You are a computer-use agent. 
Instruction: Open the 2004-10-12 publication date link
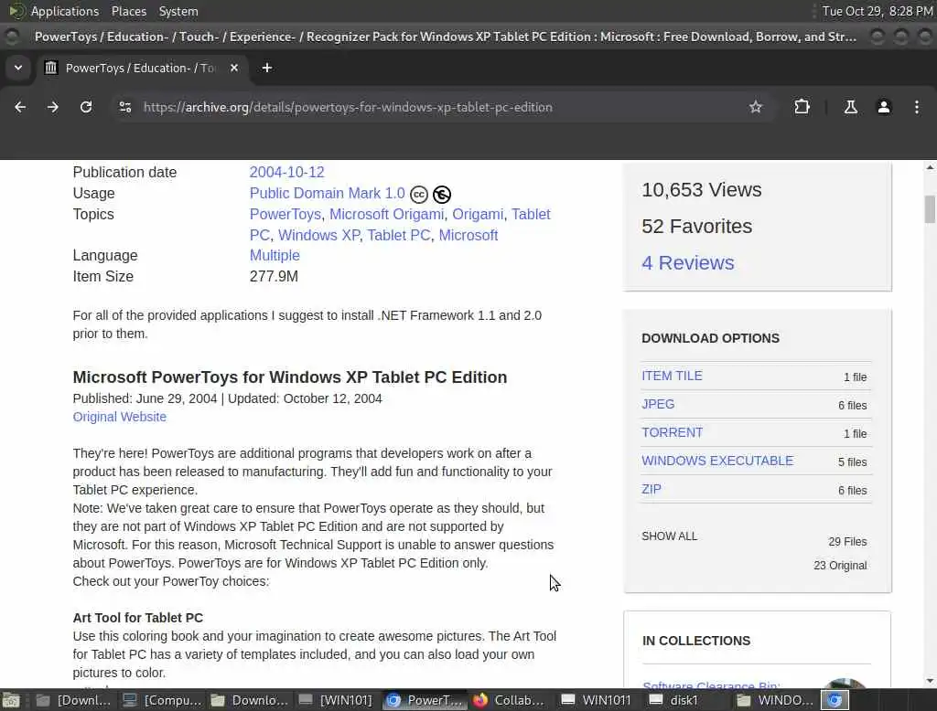(x=286, y=172)
